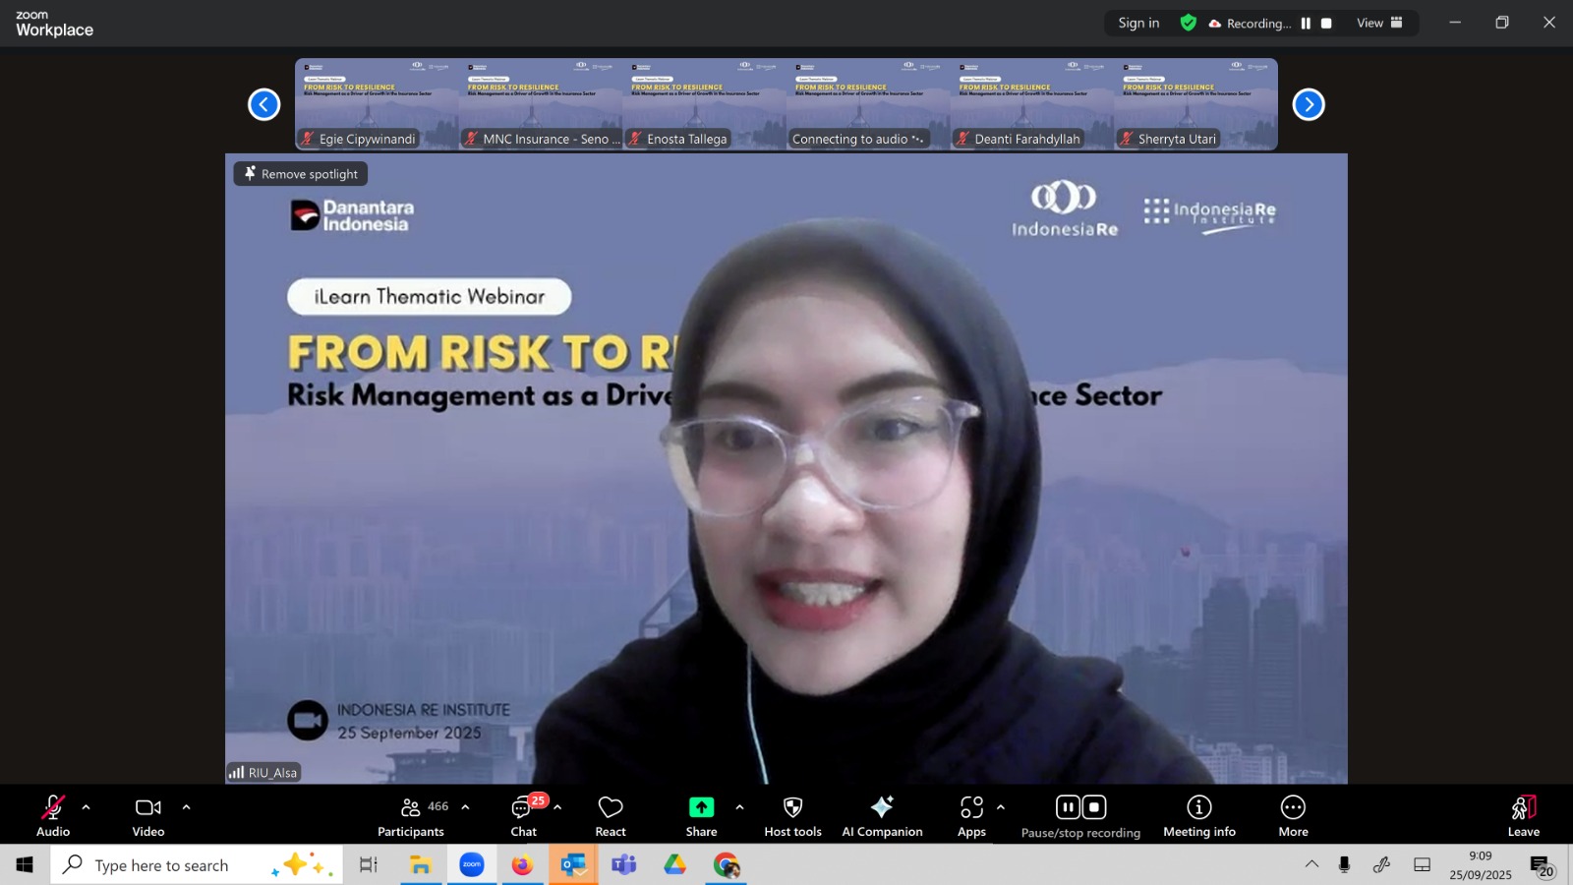Expand video options arrow next to Video
This screenshot has width=1573, height=885.
pos(186,807)
